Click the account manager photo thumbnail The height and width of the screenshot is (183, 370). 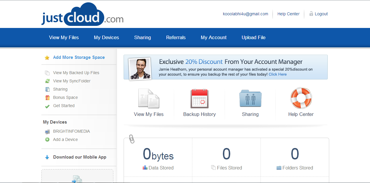click(x=140, y=68)
